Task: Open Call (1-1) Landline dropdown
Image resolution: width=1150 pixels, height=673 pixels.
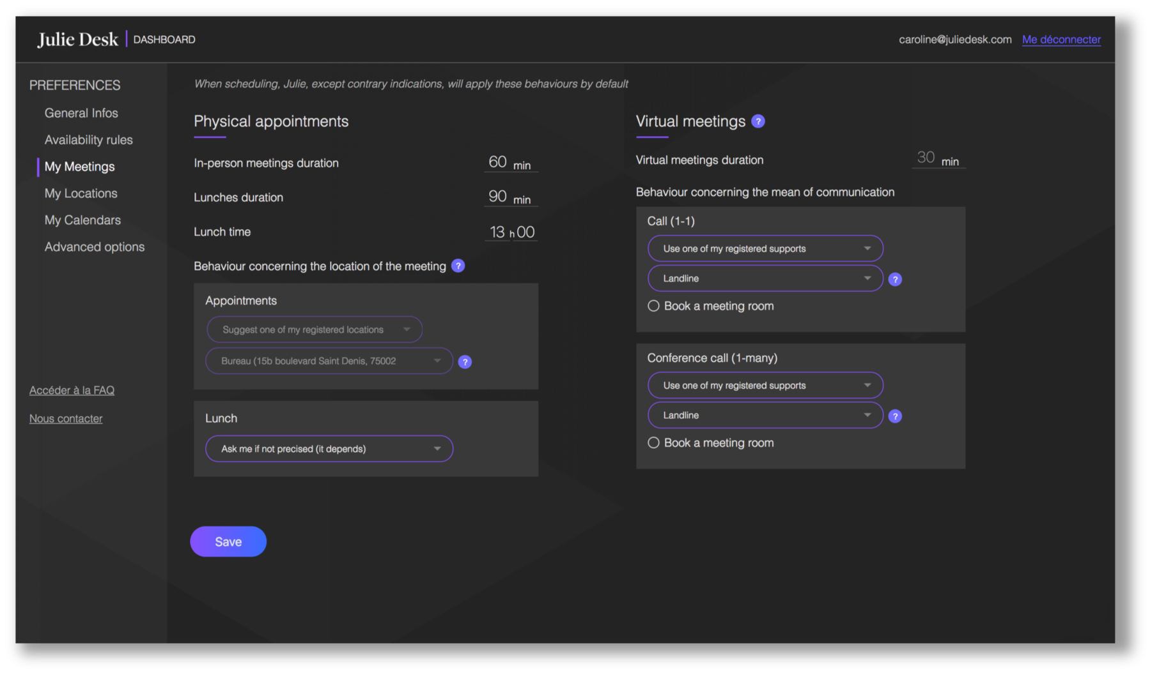Action: [x=765, y=278]
